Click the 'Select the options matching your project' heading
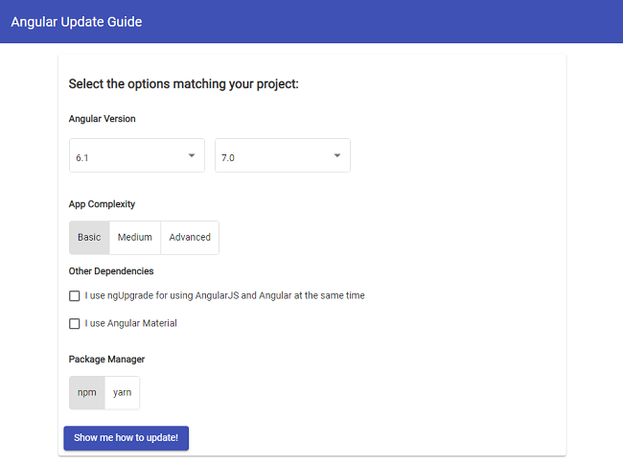623x466 pixels. click(184, 84)
